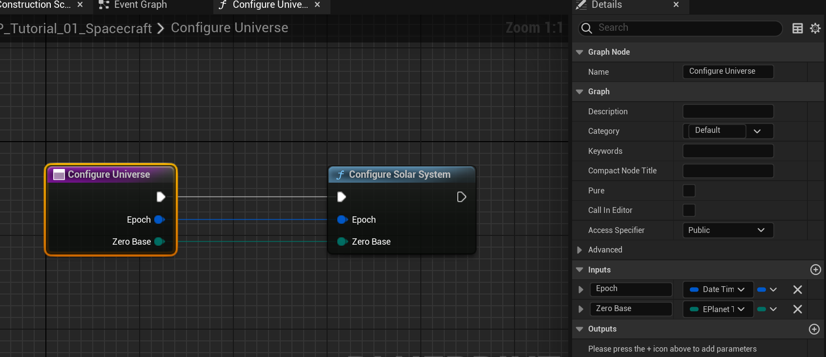Open the Epoch Date Time type dropdown
Viewport: 826px width, 357px height.
pos(718,290)
